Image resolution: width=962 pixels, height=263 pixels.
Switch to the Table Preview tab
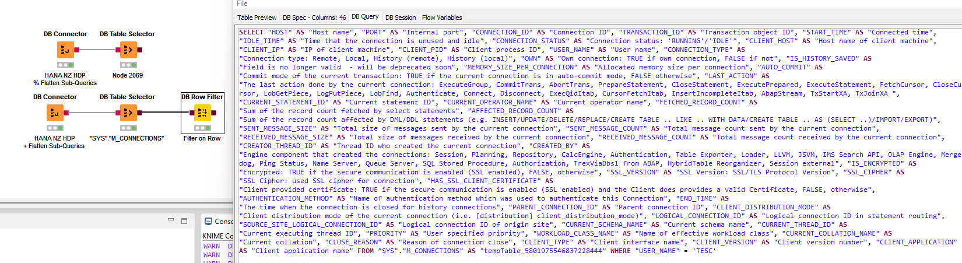(x=257, y=17)
